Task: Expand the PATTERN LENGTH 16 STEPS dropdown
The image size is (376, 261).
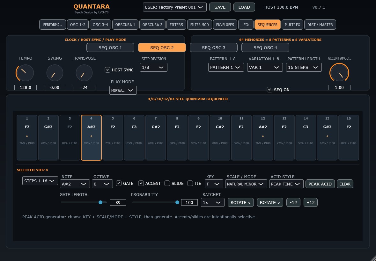Action: click(304, 67)
